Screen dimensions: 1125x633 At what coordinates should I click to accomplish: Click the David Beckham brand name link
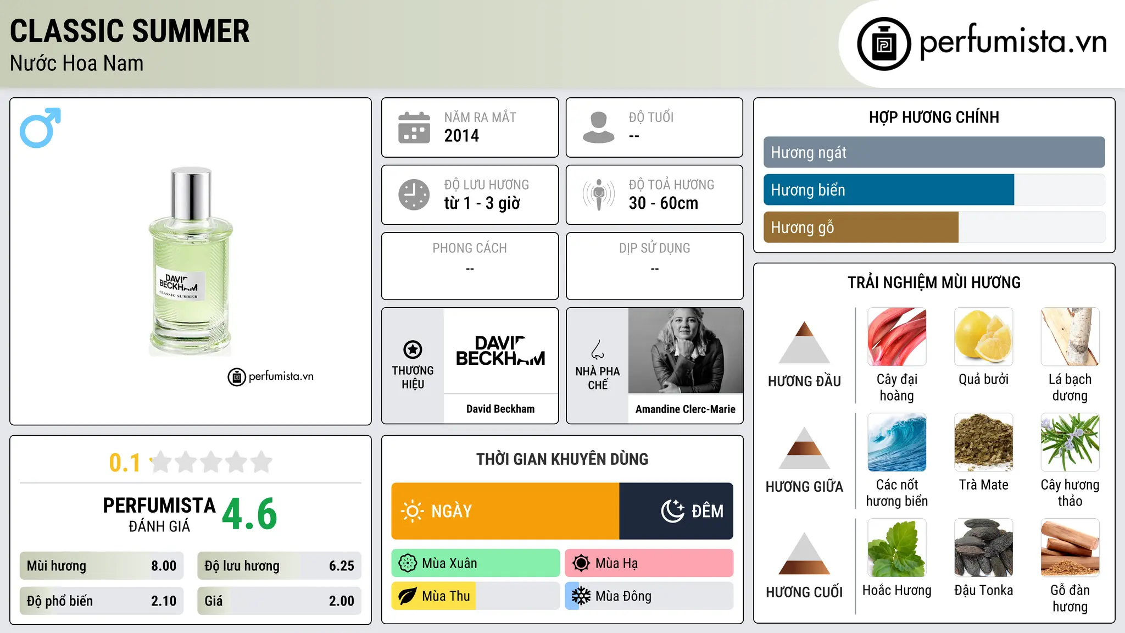500,409
